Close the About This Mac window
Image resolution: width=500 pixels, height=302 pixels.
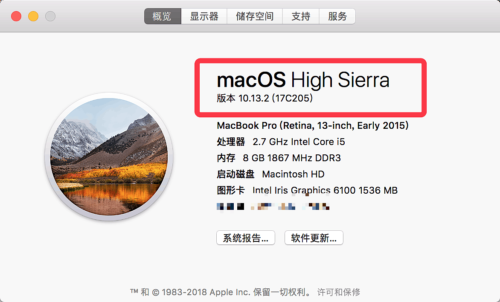16,17
